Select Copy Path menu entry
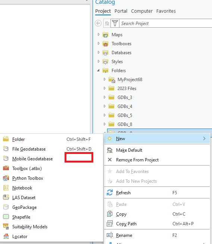 (x=157, y=223)
